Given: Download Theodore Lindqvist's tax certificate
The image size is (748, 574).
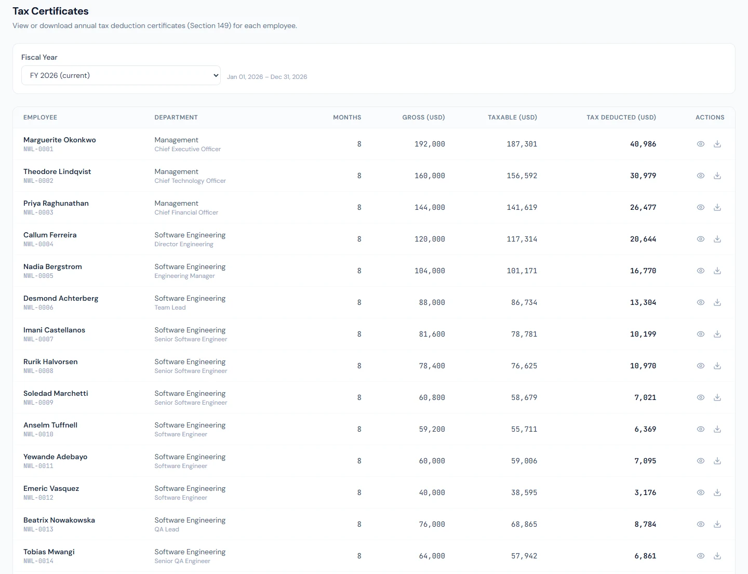Looking at the screenshot, I should (x=717, y=176).
